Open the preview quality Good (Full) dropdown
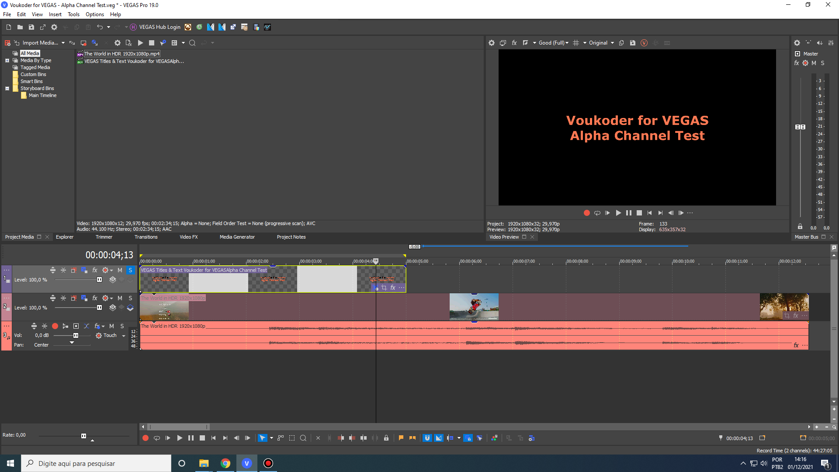839x472 pixels. click(x=554, y=43)
